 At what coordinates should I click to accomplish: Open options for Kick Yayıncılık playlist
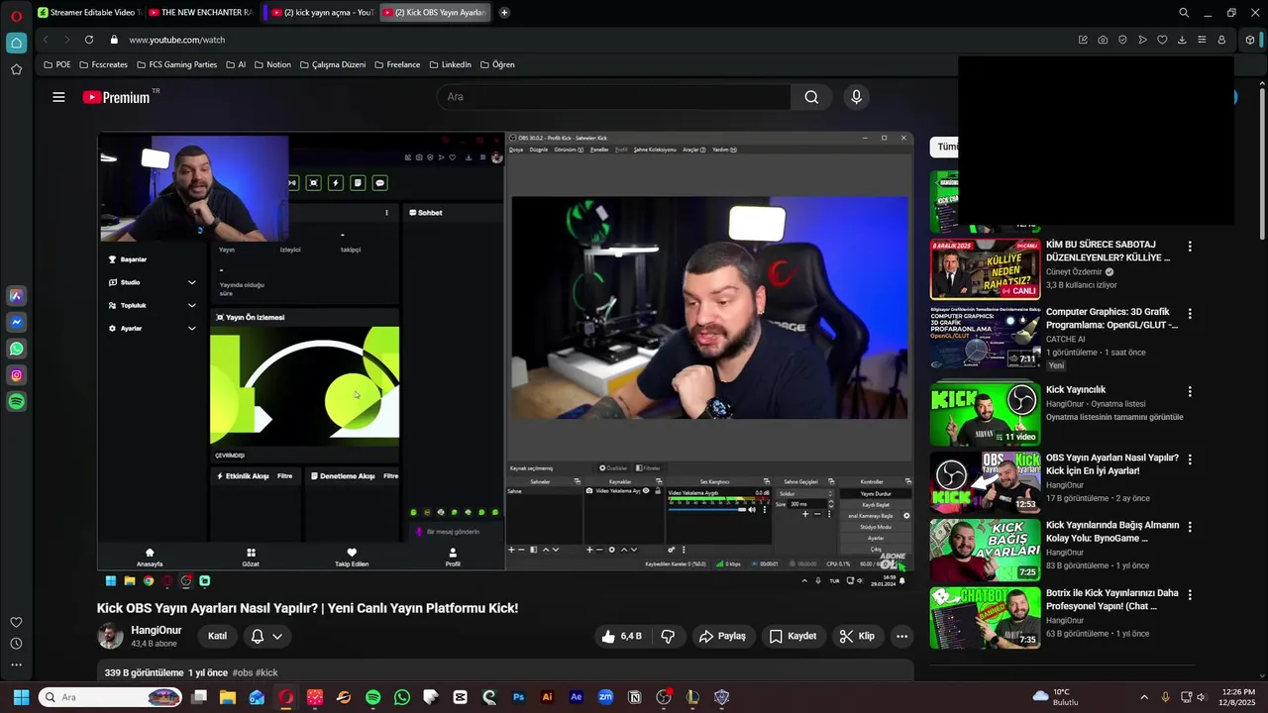[x=1190, y=392]
